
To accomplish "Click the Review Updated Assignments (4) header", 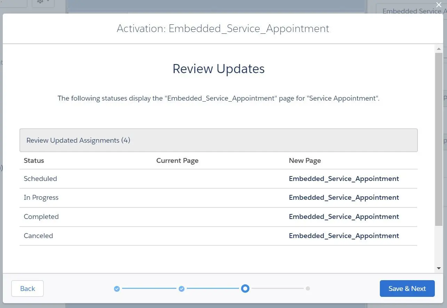I will [x=218, y=140].
